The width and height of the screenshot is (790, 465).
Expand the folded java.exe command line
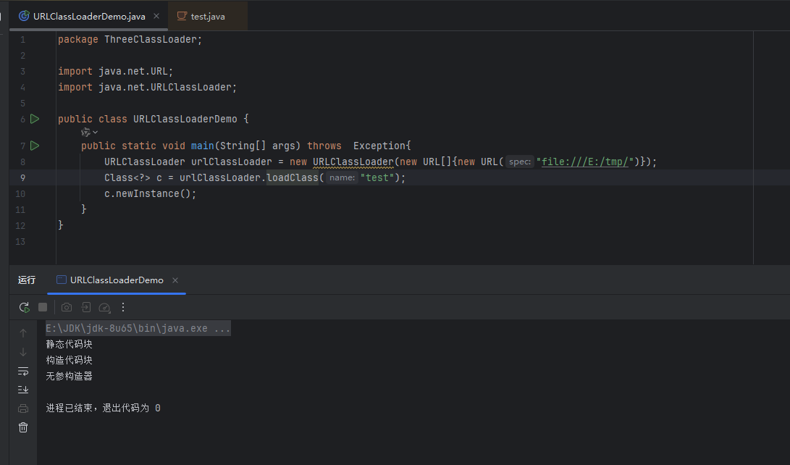138,329
